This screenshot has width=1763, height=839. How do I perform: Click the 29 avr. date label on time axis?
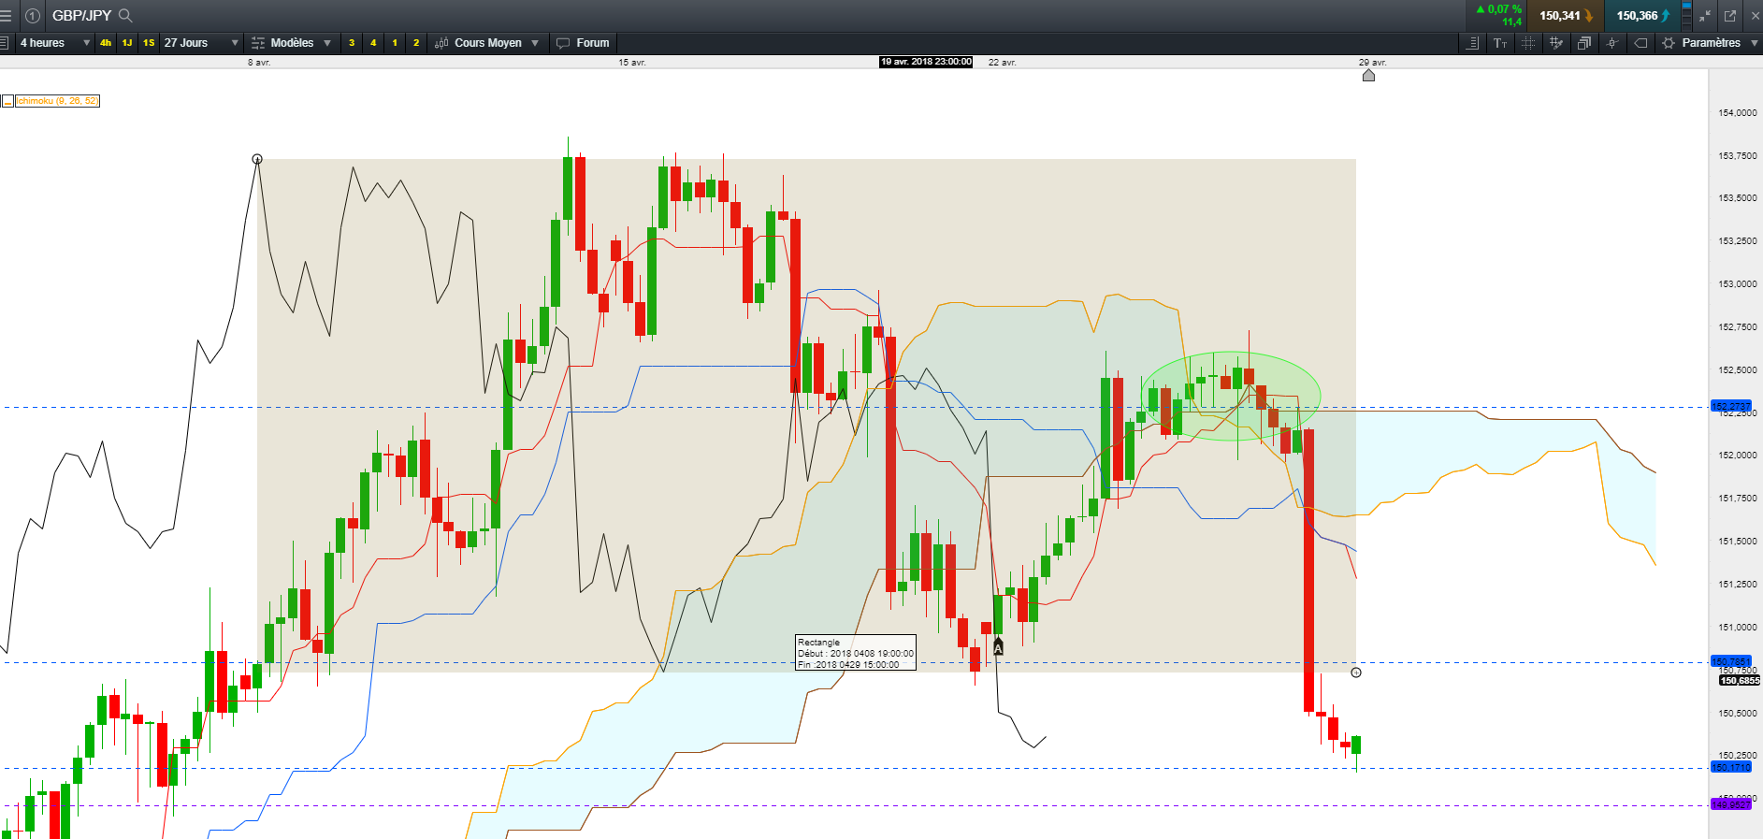point(1373,63)
